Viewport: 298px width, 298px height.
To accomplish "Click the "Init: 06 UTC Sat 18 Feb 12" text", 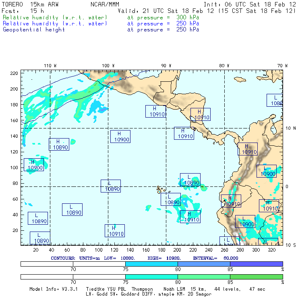I will 250,4.
